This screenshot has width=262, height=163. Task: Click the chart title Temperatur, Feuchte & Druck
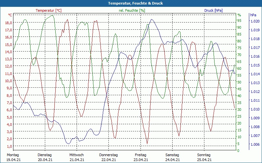131,3
